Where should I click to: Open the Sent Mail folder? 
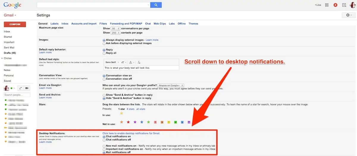pyautogui.click(x=9, y=48)
